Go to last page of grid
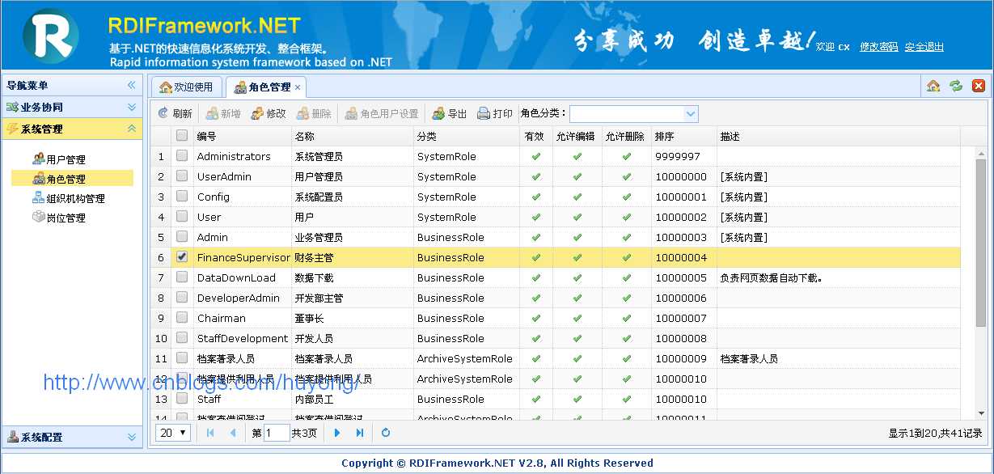The image size is (994, 474). 360,433
